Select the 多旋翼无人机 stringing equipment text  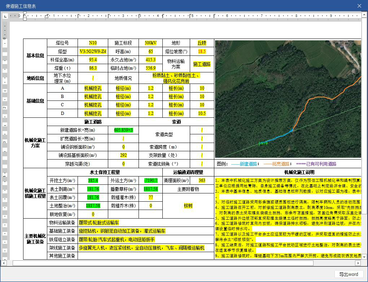(141, 248)
